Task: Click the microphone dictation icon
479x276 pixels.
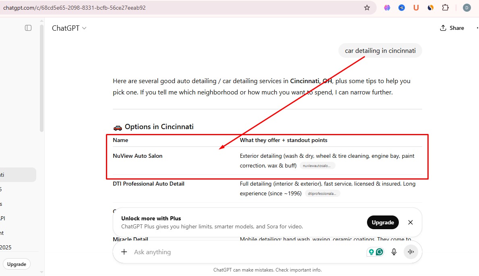Action: [394, 252]
